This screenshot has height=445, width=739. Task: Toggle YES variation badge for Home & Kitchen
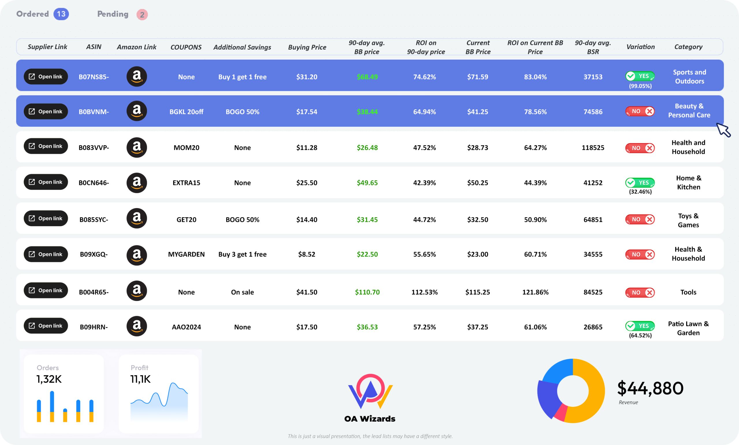click(x=640, y=183)
